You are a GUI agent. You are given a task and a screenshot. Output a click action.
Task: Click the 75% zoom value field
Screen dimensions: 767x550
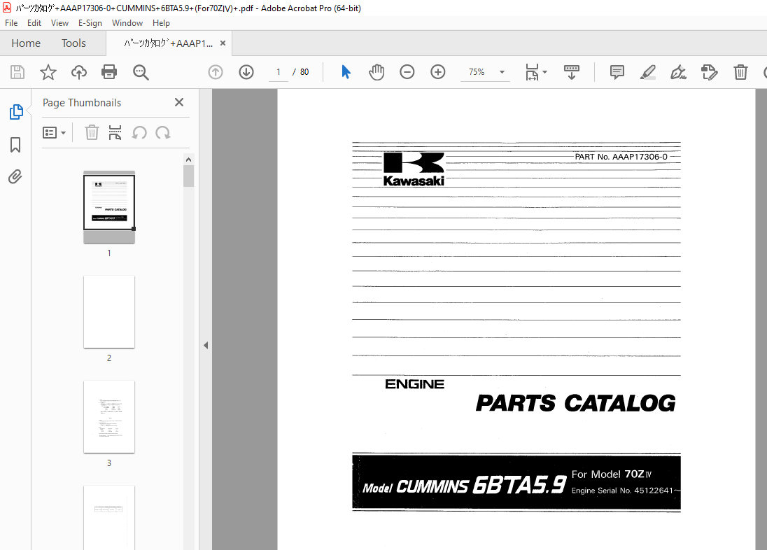(477, 72)
